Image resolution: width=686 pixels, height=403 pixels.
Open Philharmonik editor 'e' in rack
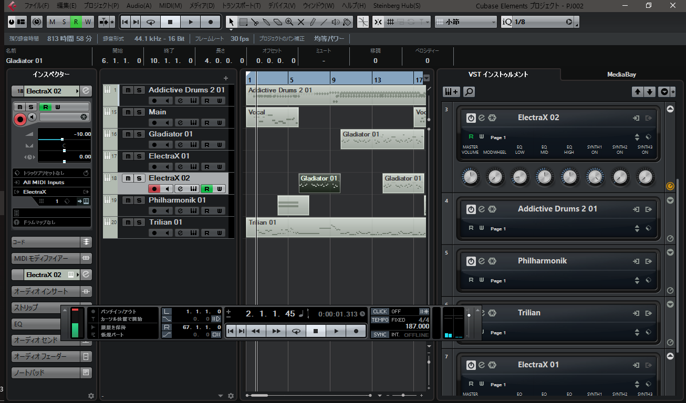point(481,261)
